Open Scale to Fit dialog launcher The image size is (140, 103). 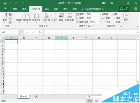tap(100, 27)
